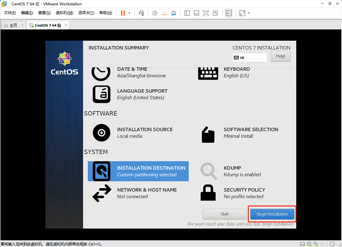Open Network & Host Name arrows icon
Screen dimensions: 342x247
click(102, 193)
